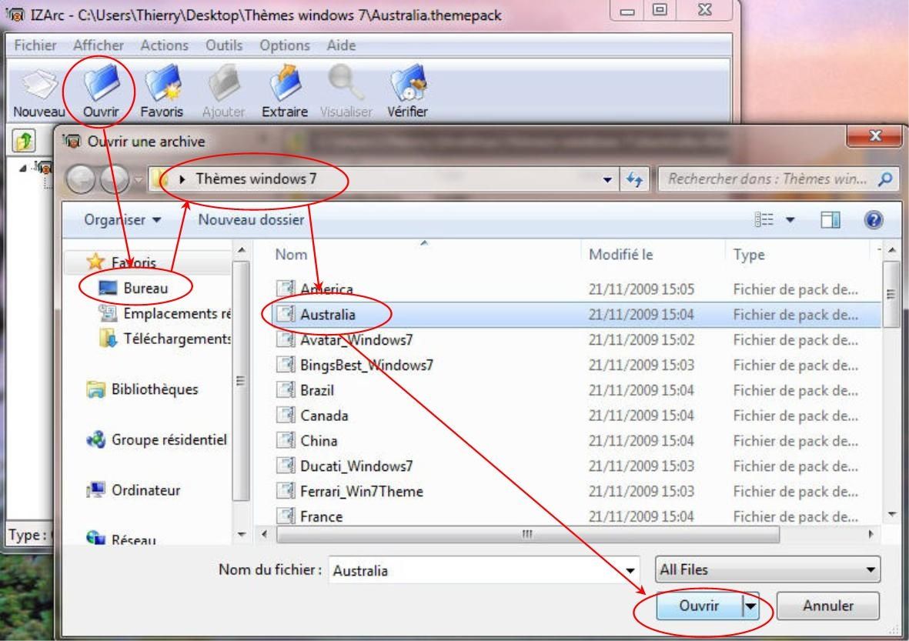Open the Afficher menu
This screenshot has width=909, height=641.
(99, 45)
